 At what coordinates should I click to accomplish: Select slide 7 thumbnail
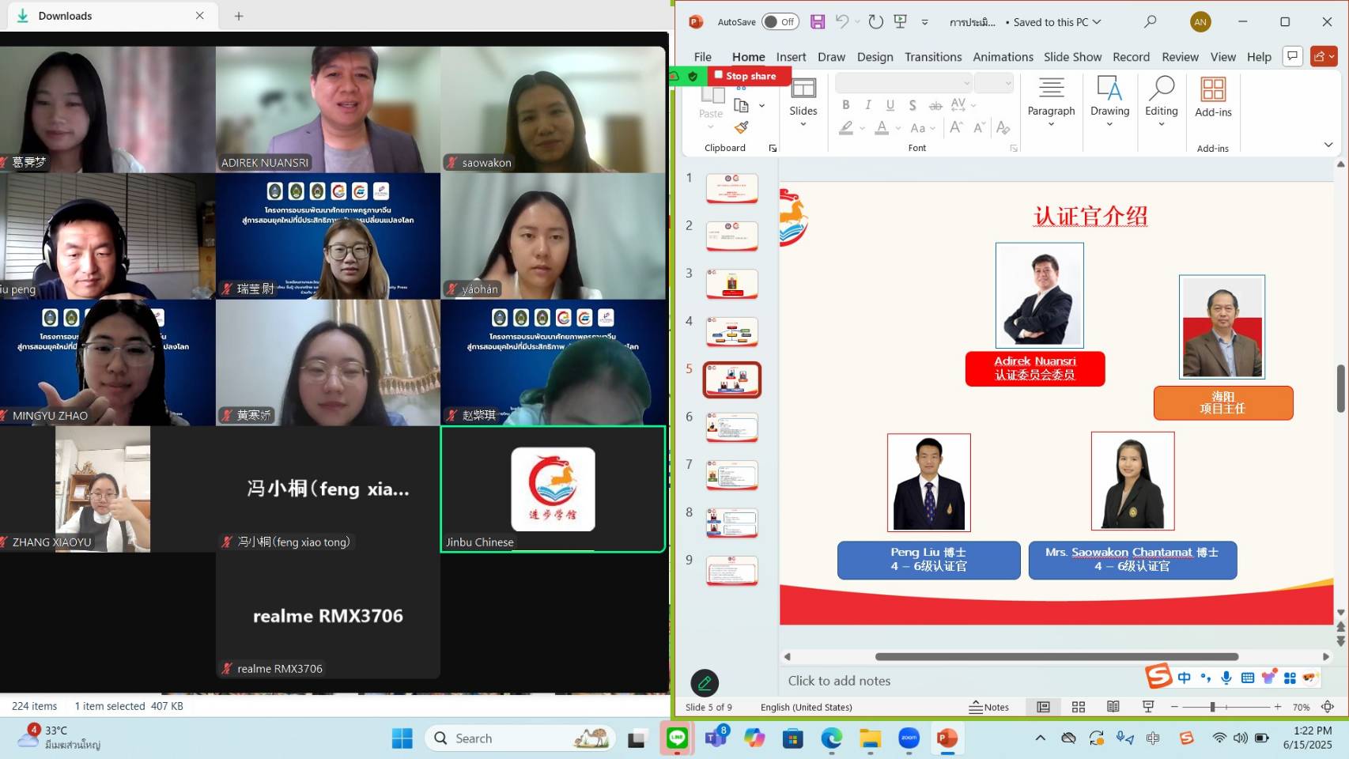coord(731,475)
